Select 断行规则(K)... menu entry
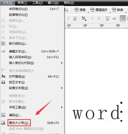Screen dimensions: 128x134 tap(35, 44)
